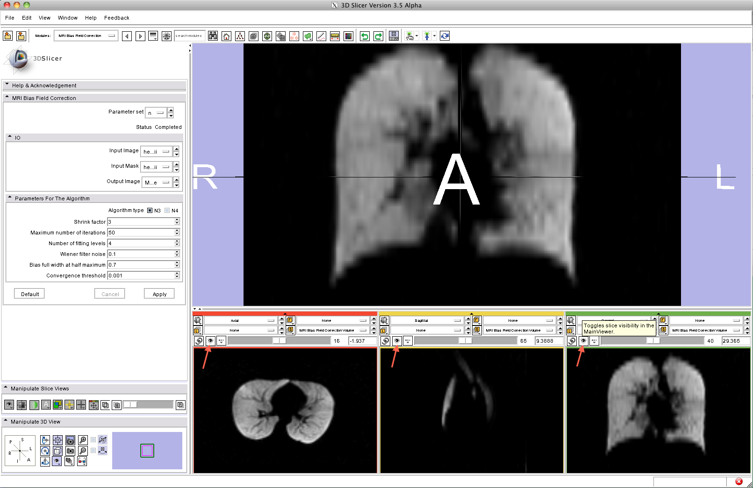
Task: Click the 3D view zoom out magnifier
Action: 83,451
